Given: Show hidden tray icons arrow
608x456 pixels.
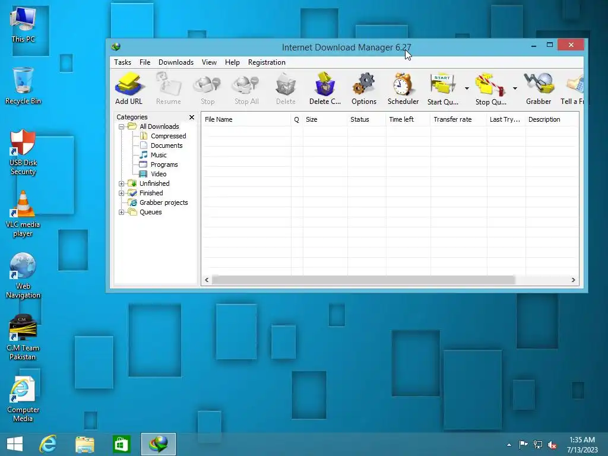Looking at the screenshot, I should [x=509, y=445].
